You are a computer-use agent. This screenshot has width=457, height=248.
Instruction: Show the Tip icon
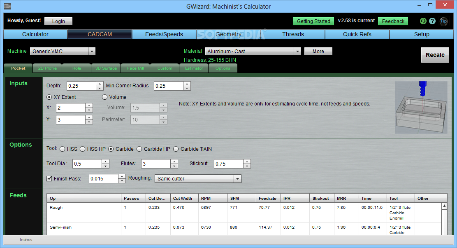443,21
